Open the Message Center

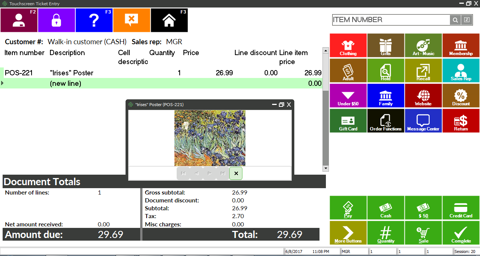(423, 121)
